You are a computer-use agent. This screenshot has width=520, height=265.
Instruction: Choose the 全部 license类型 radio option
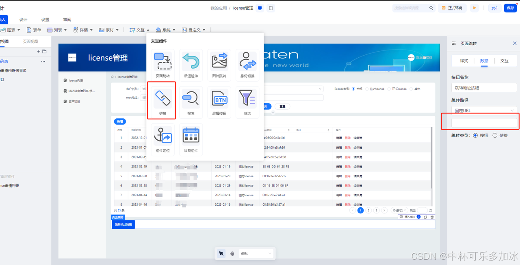(353, 89)
